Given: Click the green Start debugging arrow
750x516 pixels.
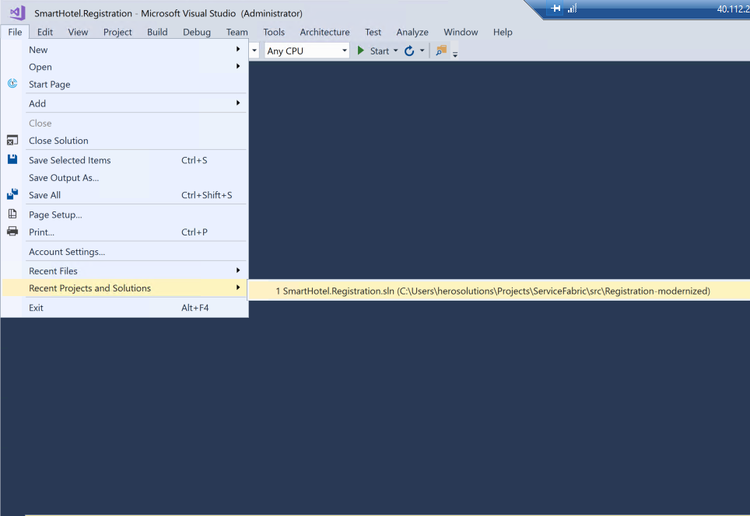Looking at the screenshot, I should 361,51.
